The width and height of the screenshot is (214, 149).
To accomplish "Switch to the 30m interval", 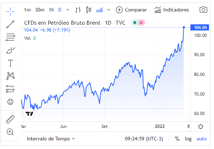I will pyautogui.click(x=40, y=10).
